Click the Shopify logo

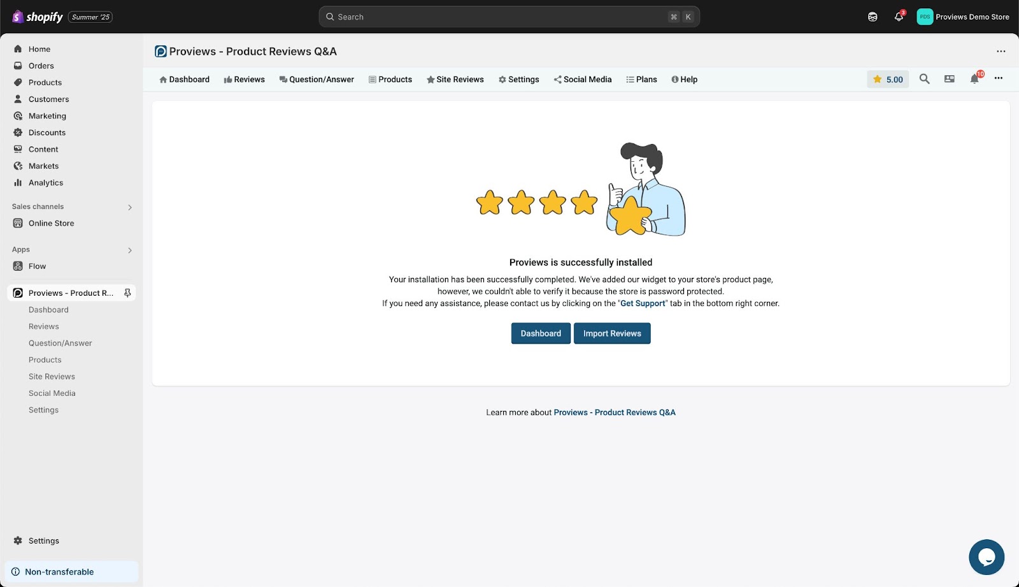tap(38, 17)
